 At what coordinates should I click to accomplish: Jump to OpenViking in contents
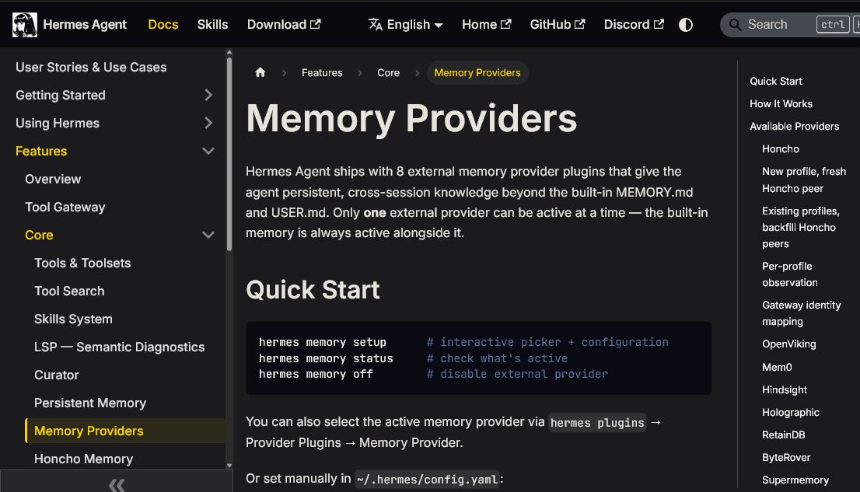[788, 344]
